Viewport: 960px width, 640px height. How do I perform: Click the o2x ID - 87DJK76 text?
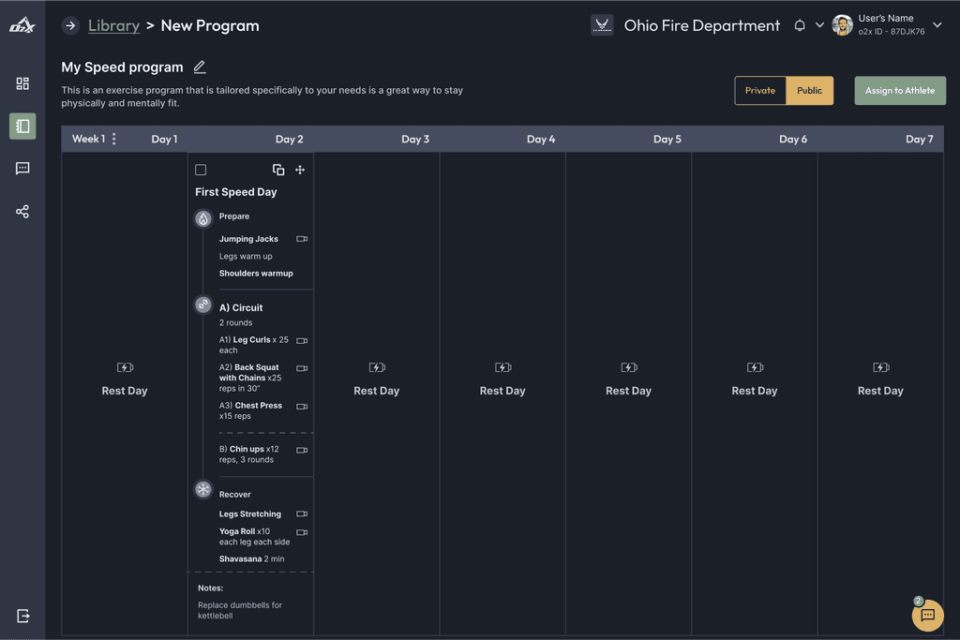(892, 32)
